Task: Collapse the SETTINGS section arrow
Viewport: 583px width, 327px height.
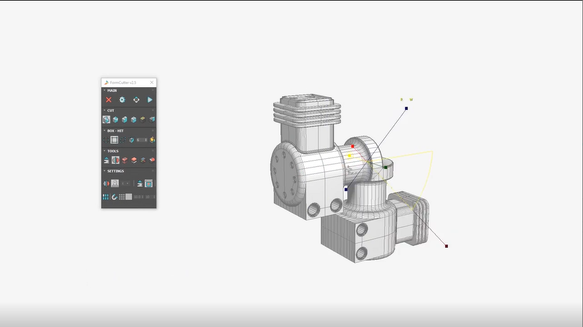Action: (x=104, y=171)
